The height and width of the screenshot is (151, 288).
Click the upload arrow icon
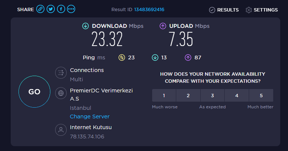click(x=163, y=26)
